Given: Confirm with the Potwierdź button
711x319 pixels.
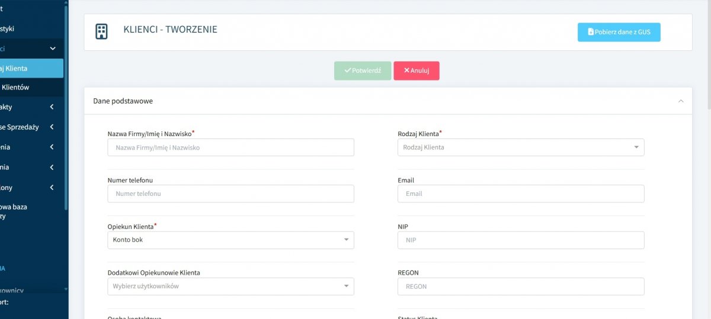Looking at the screenshot, I should 363,70.
